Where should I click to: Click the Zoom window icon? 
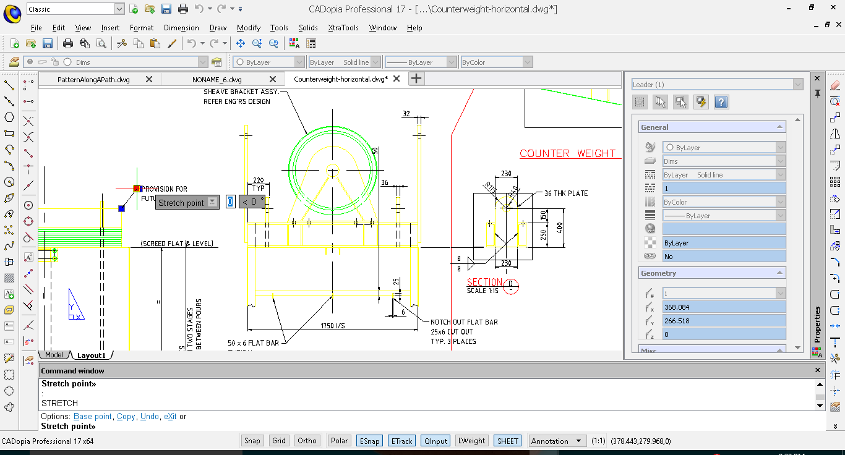[257, 43]
